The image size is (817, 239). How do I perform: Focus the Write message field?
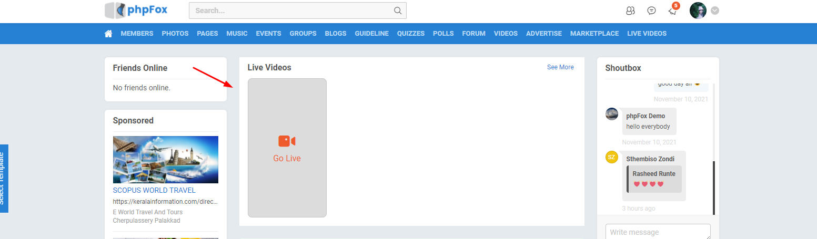pyautogui.click(x=658, y=232)
